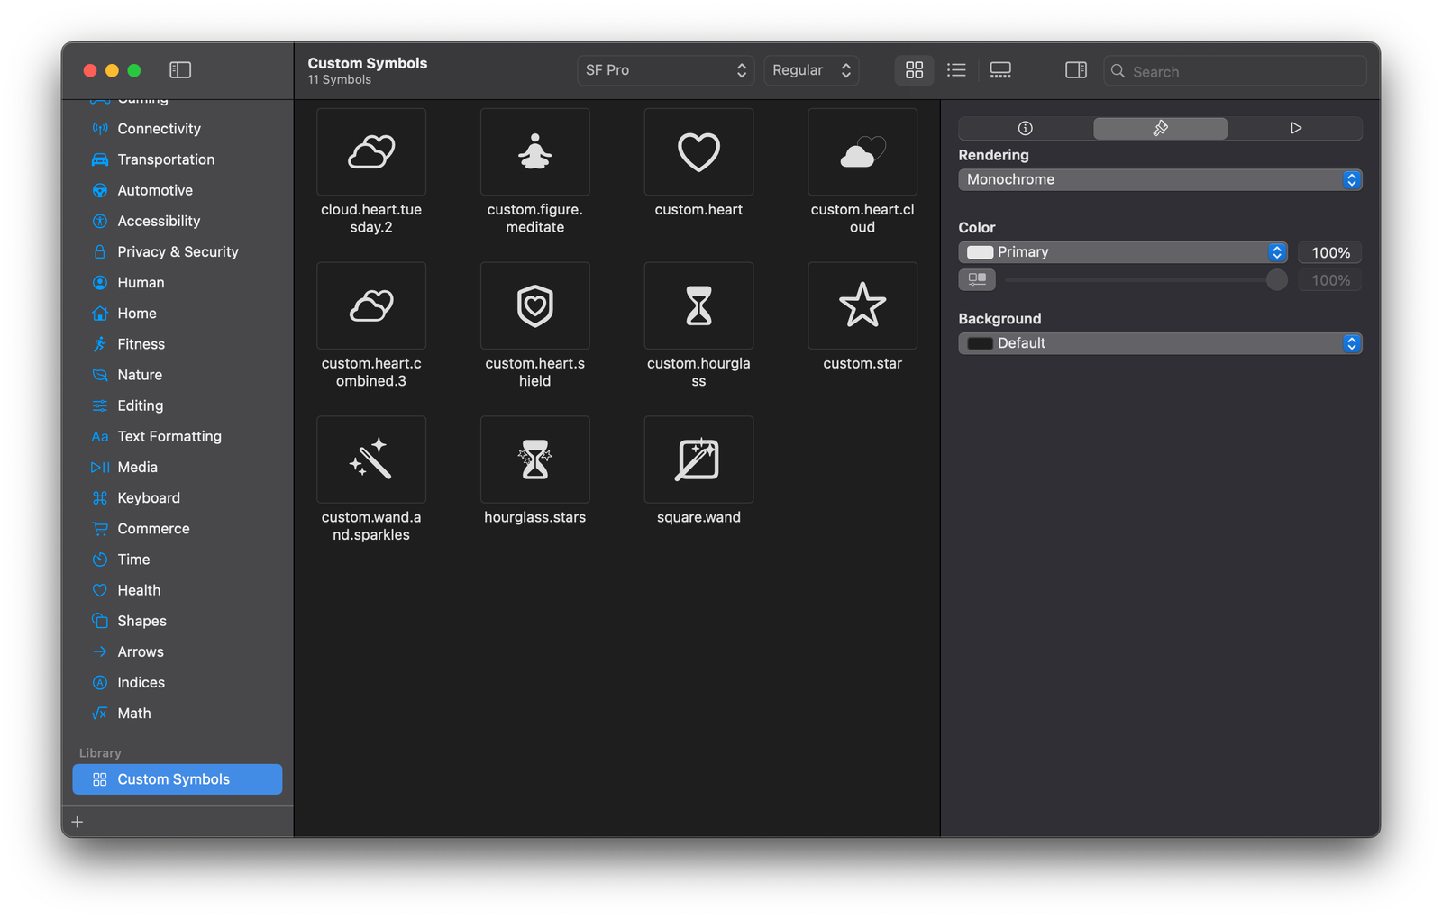Switch to the Rendering paintbrush tab

(1160, 128)
